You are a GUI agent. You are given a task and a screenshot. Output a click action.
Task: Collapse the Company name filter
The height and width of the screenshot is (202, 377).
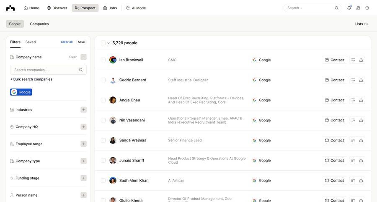(83, 57)
